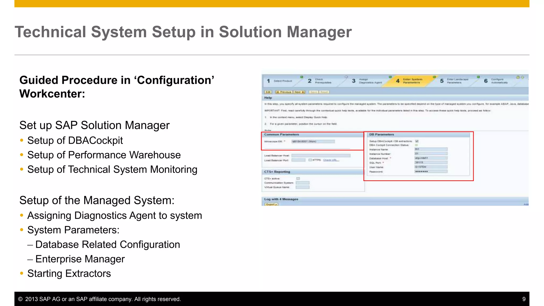
Task: Click bullet 'Setup of Technical System Monitoring'
Action: click(112, 169)
